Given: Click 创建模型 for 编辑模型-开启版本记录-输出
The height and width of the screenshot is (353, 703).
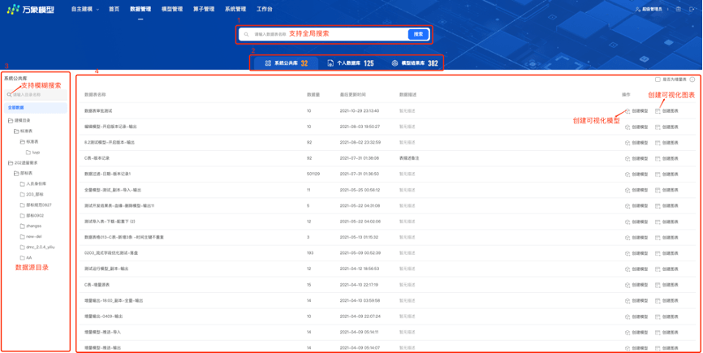Looking at the screenshot, I should 636,127.
